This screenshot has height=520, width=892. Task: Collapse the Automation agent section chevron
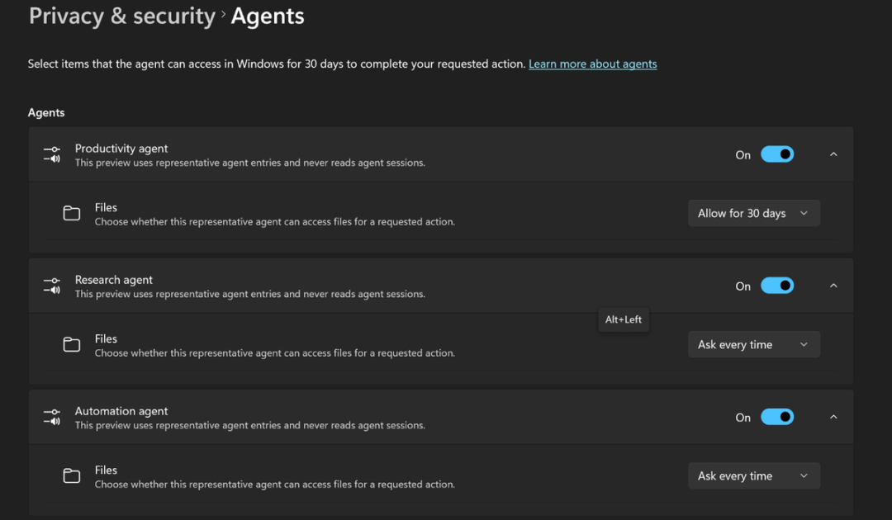[x=833, y=417]
